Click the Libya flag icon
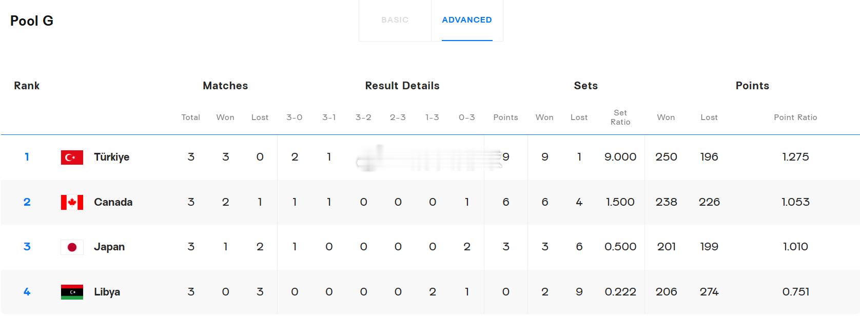 (x=72, y=292)
